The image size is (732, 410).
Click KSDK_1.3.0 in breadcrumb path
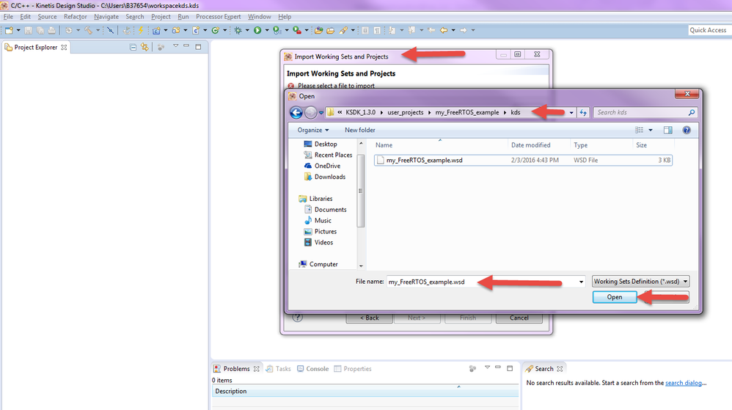360,112
